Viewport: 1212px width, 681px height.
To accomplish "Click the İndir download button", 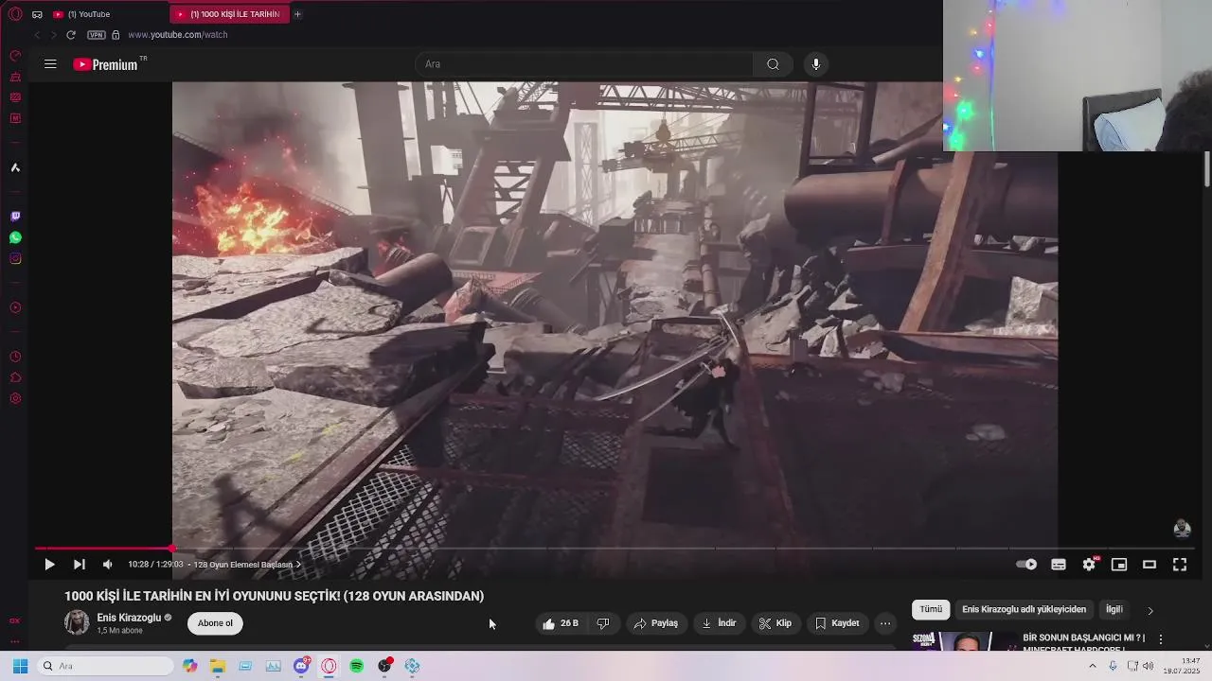I will (x=719, y=623).
